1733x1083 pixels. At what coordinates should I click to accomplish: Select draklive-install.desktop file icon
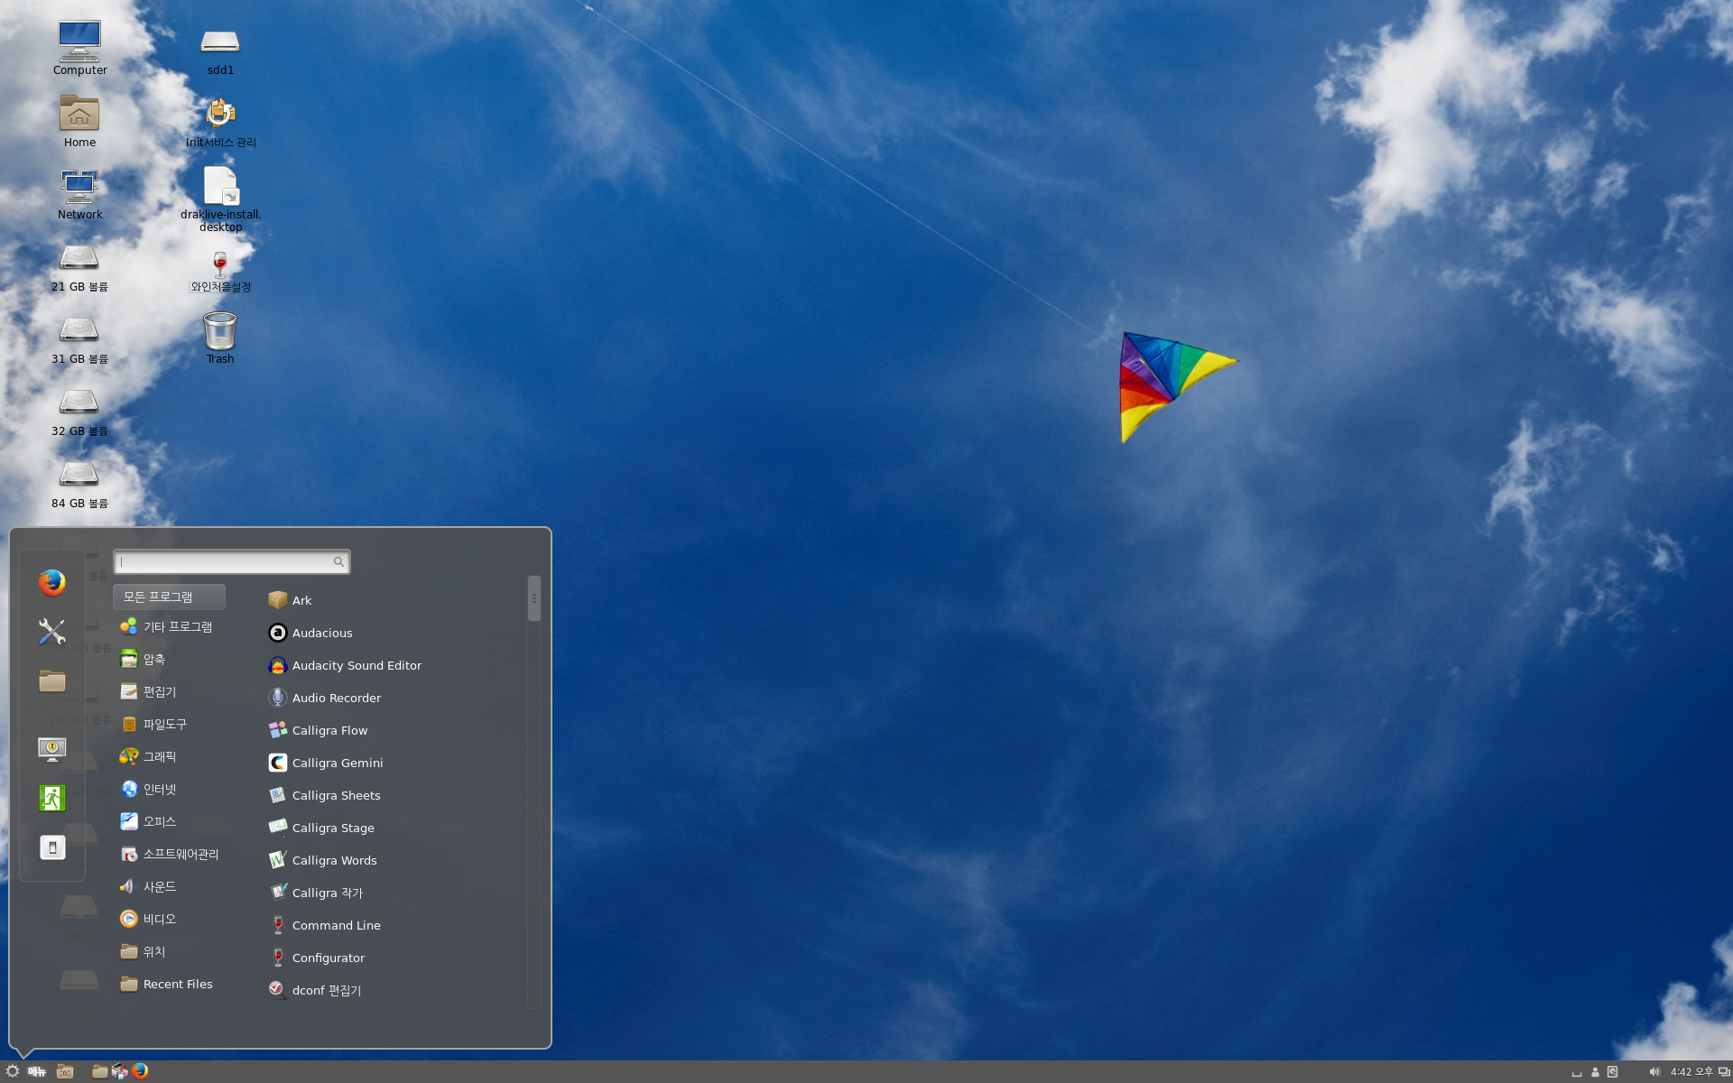tap(220, 199)
